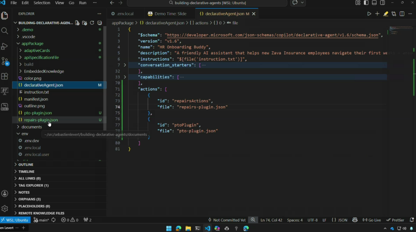Viewport: 416px width, 232px height.
Task: Toggle the bottom panel visibility
Action: coord(374,3)
